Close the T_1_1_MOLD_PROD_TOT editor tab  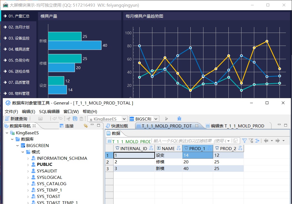coord(197,126)
